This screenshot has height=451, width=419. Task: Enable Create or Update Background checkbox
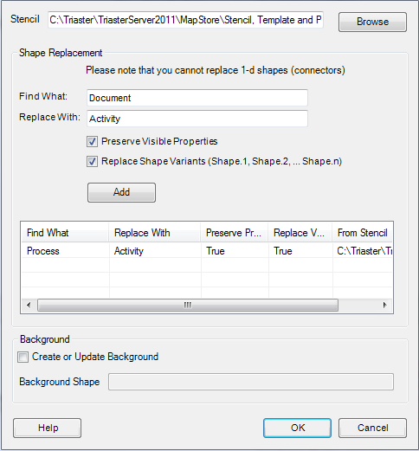tap(23, 357)
